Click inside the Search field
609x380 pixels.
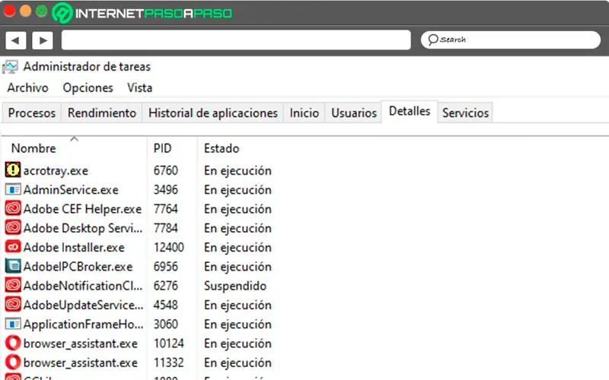point(510,40)
